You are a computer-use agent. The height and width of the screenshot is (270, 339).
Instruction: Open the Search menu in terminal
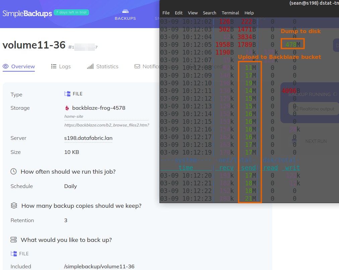point(209,13)
